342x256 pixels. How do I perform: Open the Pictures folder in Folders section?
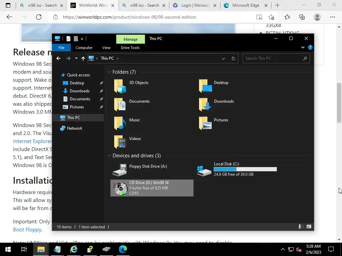[205, 123]
